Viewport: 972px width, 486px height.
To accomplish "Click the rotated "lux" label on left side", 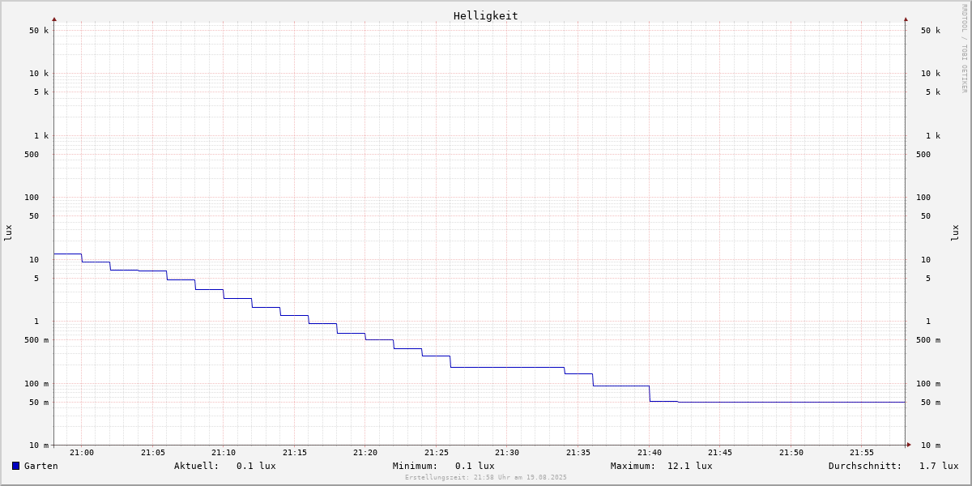I will 8,232.
